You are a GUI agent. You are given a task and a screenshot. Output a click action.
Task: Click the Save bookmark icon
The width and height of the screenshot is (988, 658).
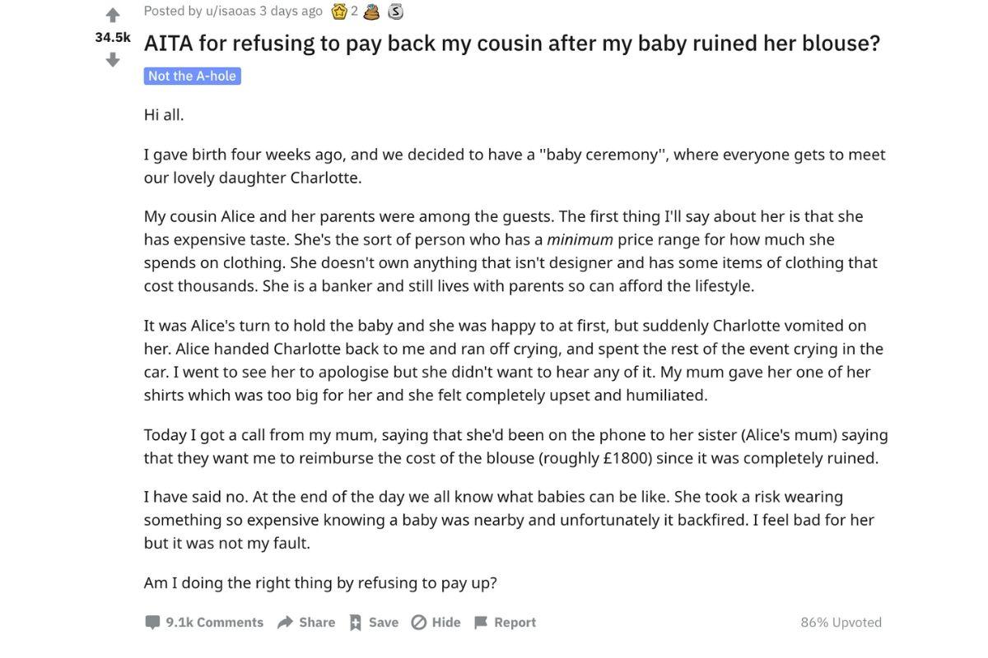coord(356,623)
